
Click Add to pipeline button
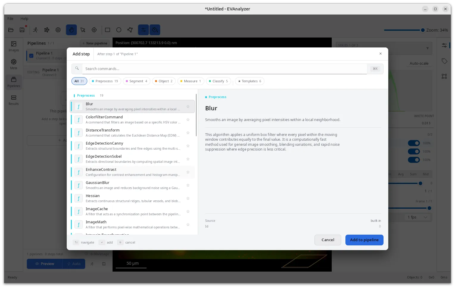coord(364,240)
